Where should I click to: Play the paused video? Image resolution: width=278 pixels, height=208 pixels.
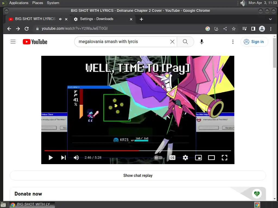point(51,158)
